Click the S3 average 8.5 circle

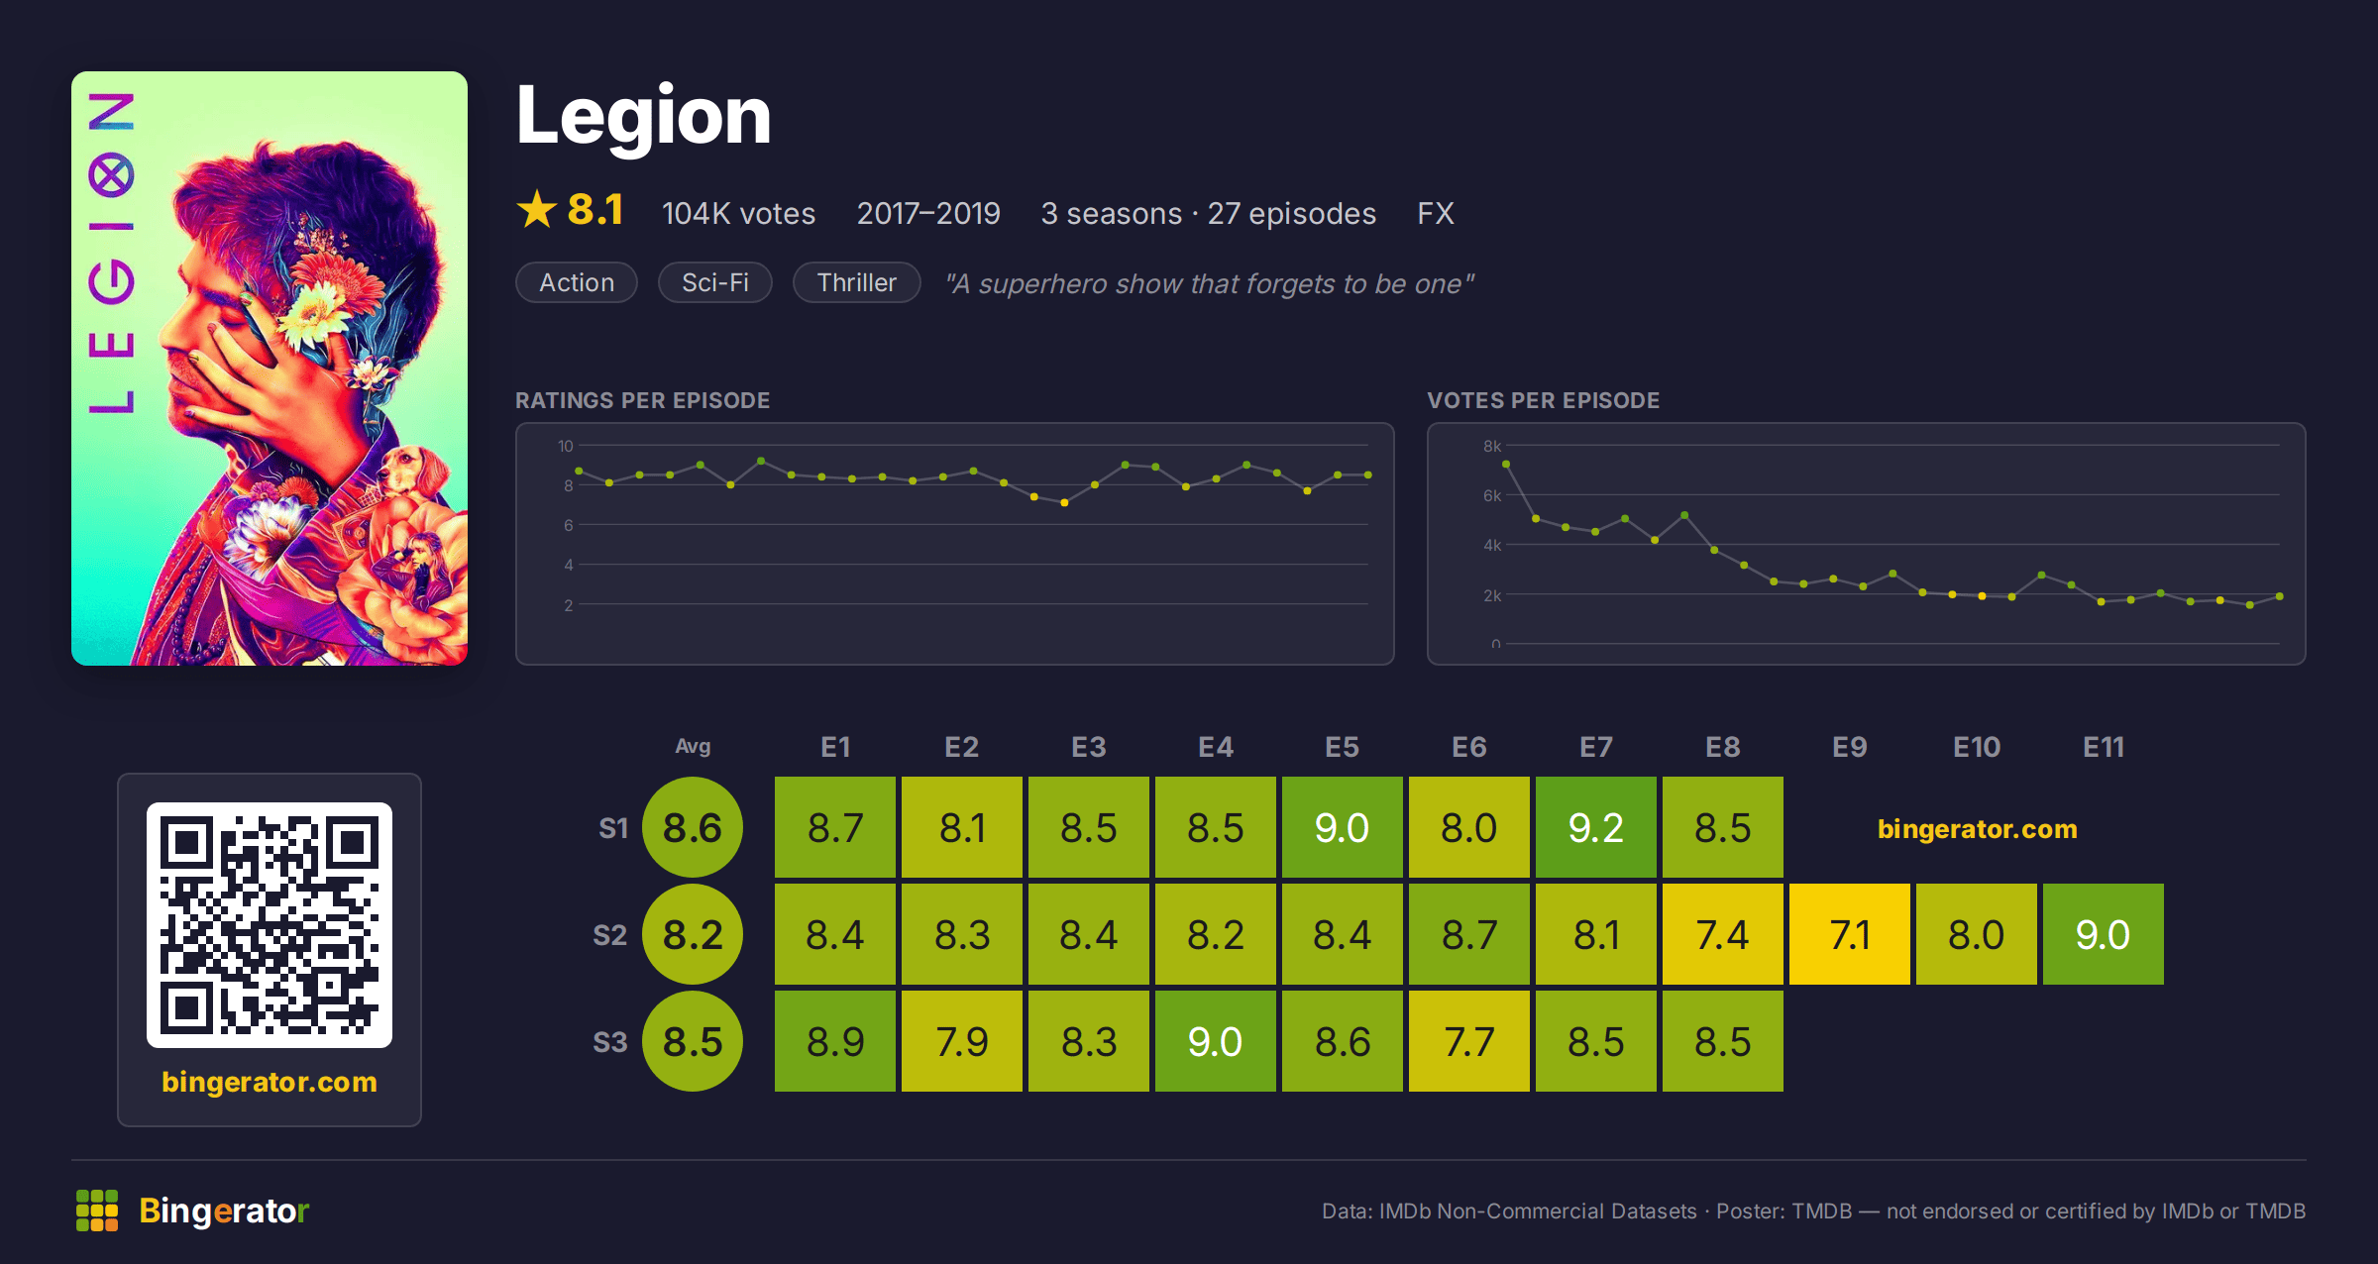tap(693, 1041)
